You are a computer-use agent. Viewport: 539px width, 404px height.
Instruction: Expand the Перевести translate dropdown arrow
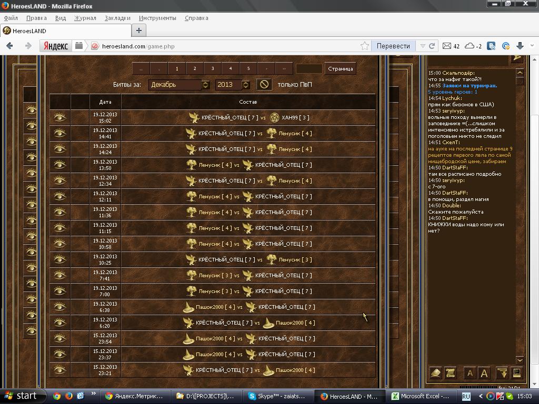(x=422, y=46)
